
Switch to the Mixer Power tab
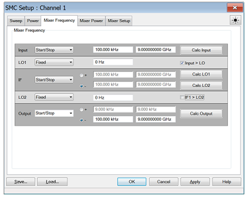pos(91,21)
